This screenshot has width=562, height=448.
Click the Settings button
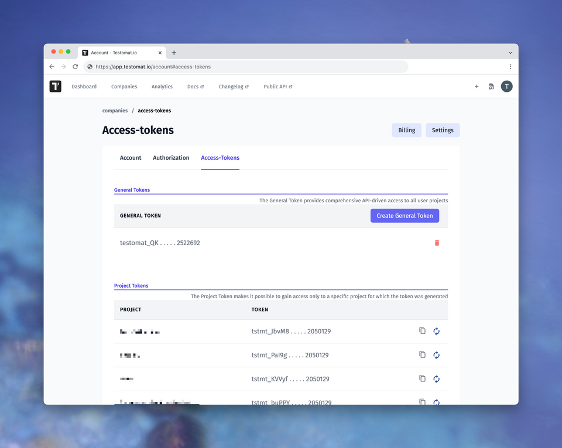(443, 130)
